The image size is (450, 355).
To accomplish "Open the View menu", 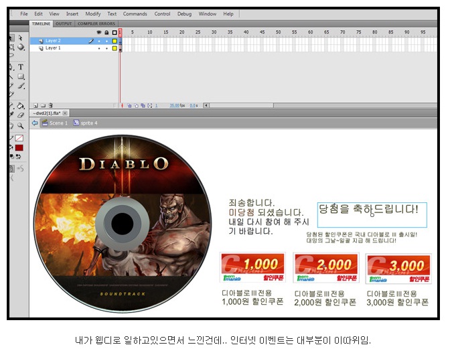I will click(54, 14).
